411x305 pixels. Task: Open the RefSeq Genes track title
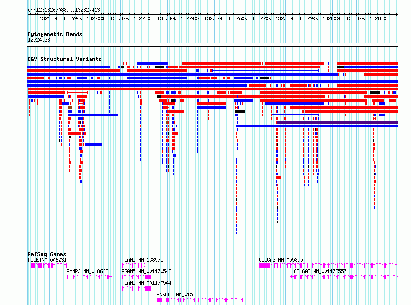point(47,254)
